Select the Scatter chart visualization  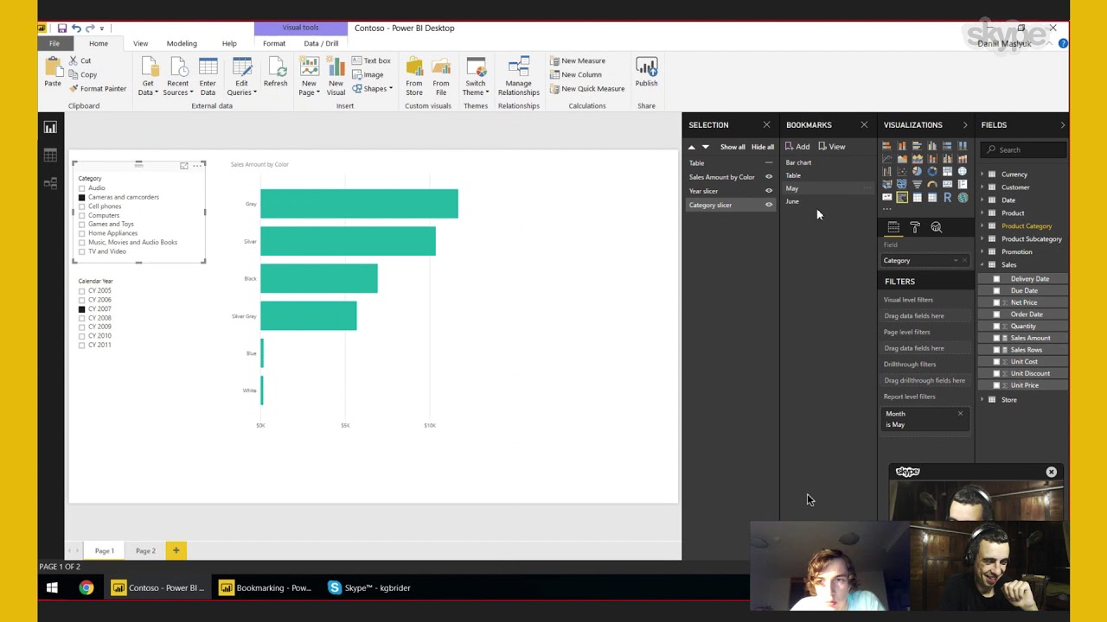[x=902, y=171]
